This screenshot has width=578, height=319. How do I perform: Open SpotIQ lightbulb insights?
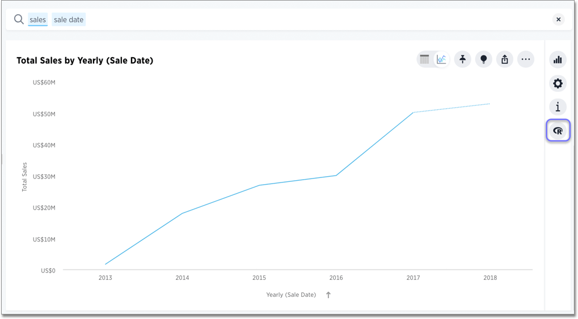483,59
